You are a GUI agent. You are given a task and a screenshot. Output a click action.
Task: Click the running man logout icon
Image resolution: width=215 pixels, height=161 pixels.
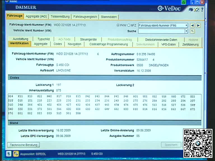click(x=9, y=154)
